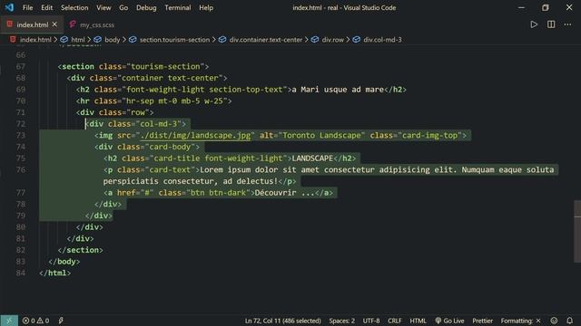This screenshot has width=581, height=326.
Task: Open the View menu
Action: click(x=103, y=8)
